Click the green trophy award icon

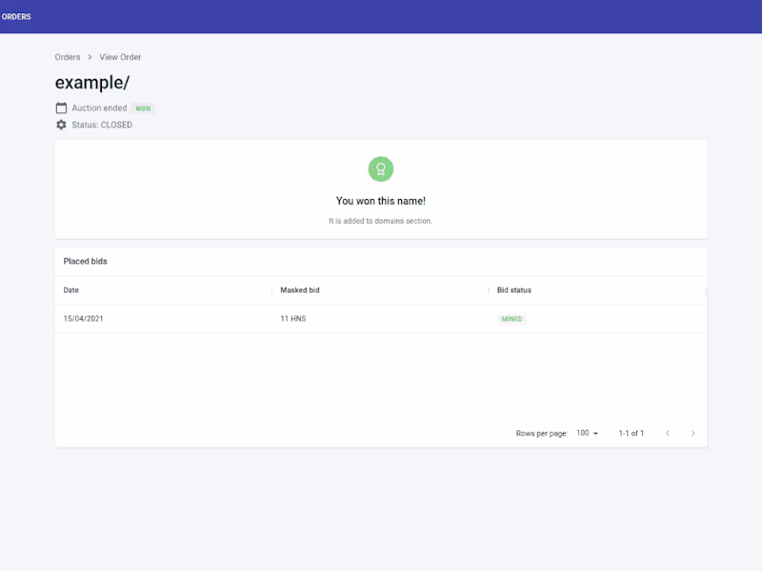click(381, 168)
